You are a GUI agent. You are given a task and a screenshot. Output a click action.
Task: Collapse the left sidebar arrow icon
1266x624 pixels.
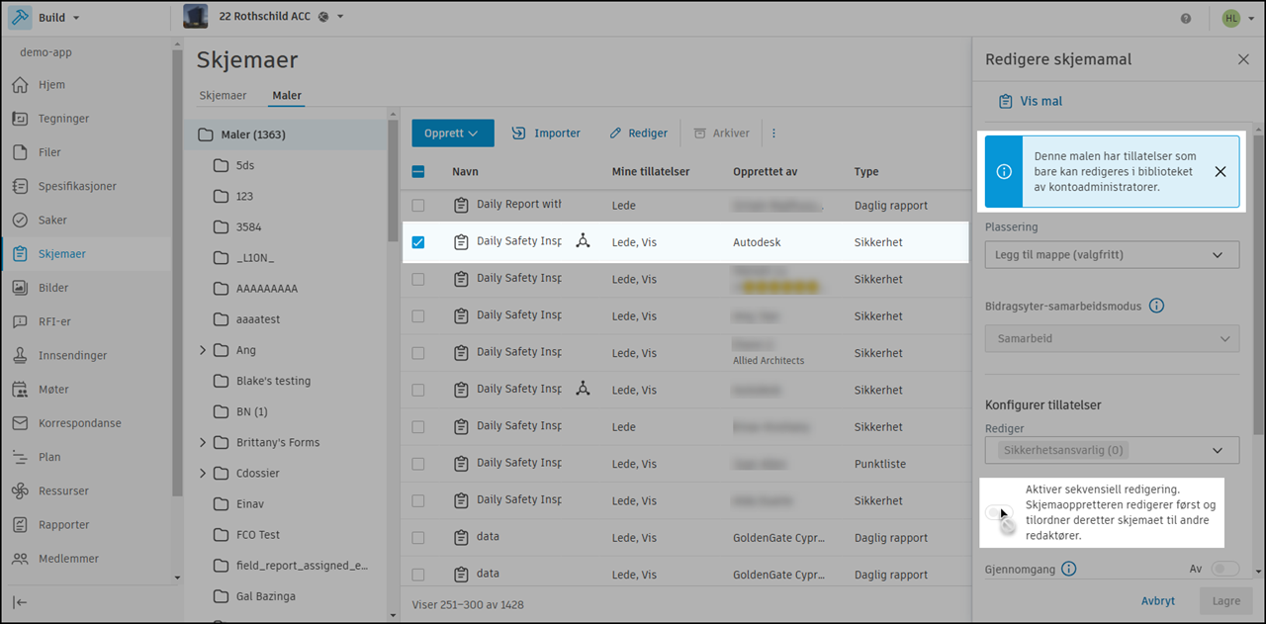(x=21, y=602)
